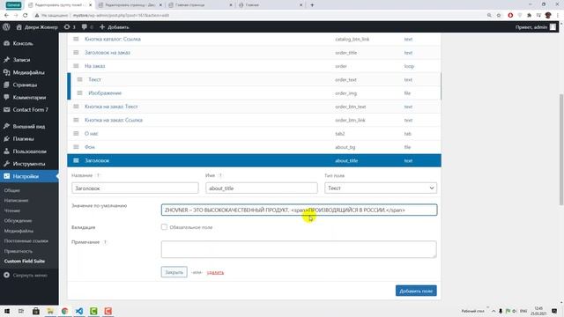The height and width of the screenshot is (317, 564).
Task: Click order_btn_text name cell
Action: coord(351,107)
